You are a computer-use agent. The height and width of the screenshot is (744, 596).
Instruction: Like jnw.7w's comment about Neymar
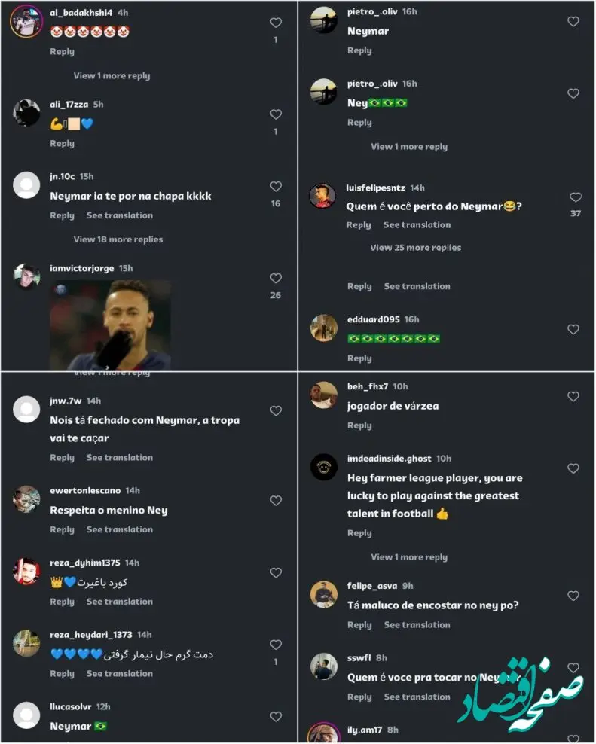(x=276, y=411)
